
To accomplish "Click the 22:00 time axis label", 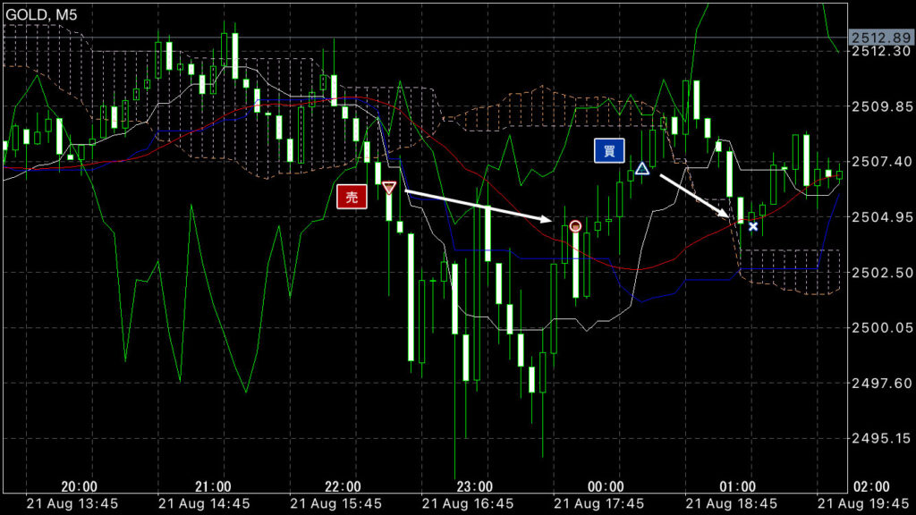I will [x=343, y=485].
